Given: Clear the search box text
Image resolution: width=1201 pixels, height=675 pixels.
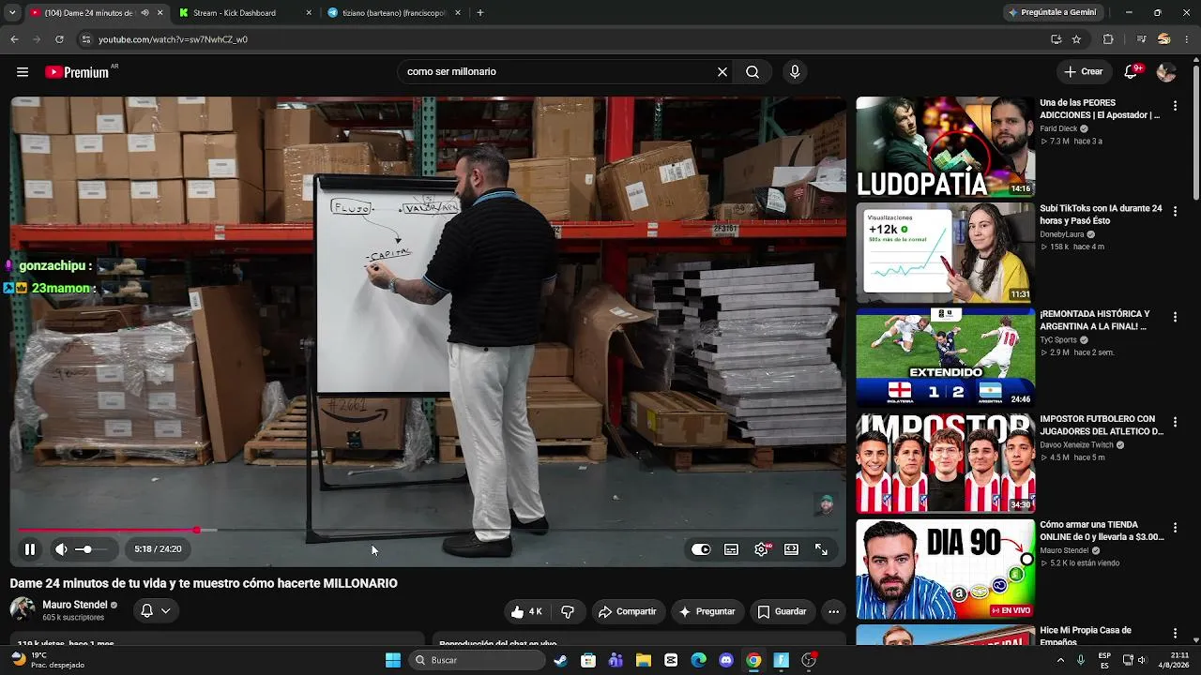Looking at the screenshot, I should (x=722, y=72).
